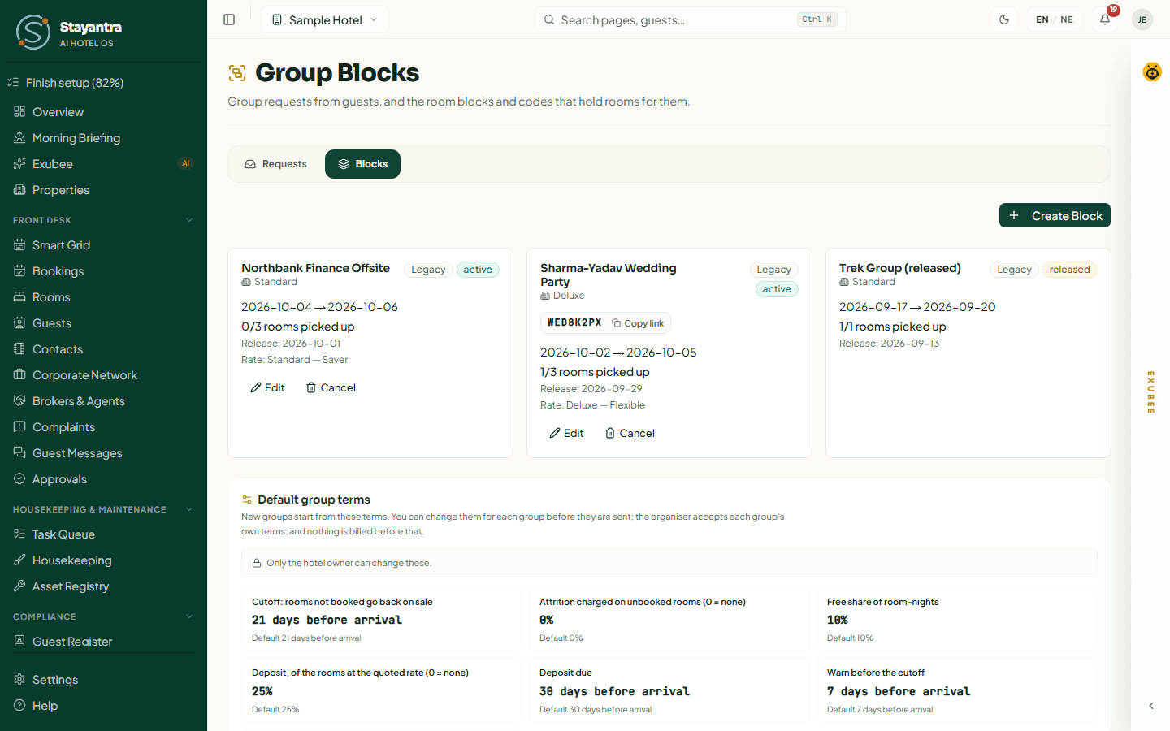This screenshot has width=1170, height=731.
Task: Switch language to NE
Action: coord(1067,19)
